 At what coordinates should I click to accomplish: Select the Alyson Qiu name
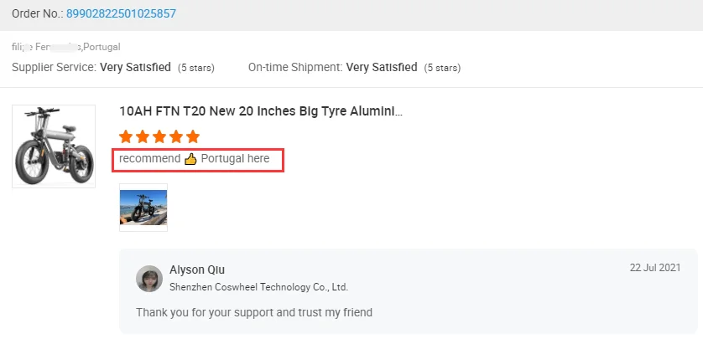click(197, 270)
